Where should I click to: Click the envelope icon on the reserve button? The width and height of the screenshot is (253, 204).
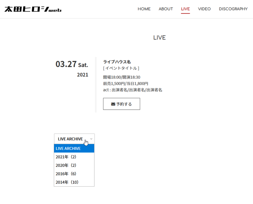(113, 104)
